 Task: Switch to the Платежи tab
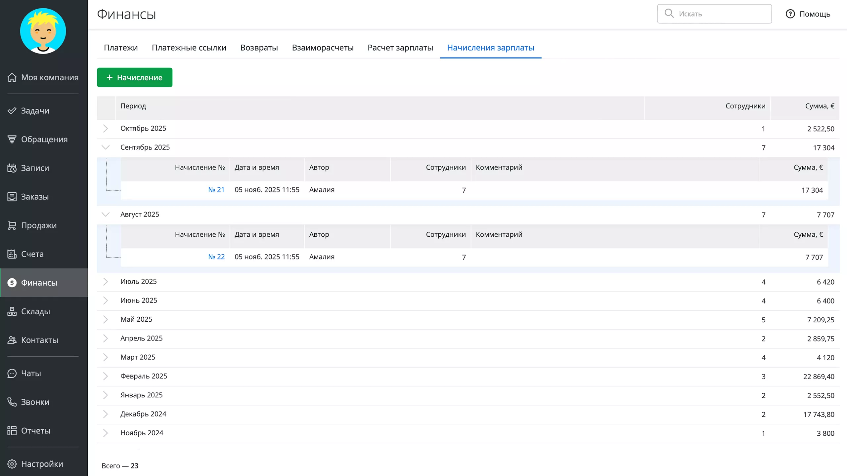click(121, 48)
